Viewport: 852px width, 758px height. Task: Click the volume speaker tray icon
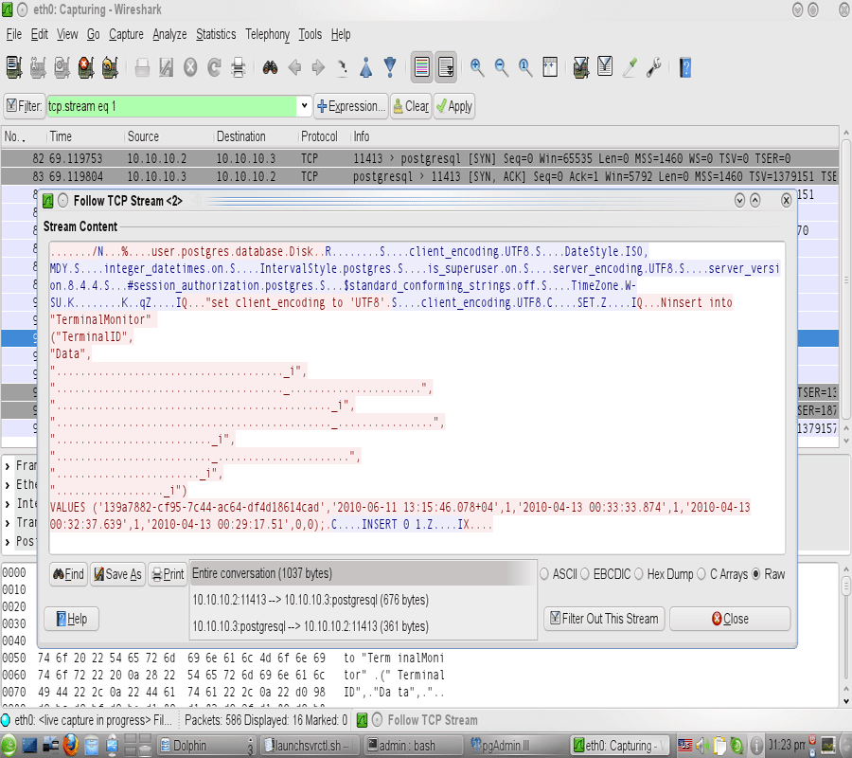pos(701,745)
